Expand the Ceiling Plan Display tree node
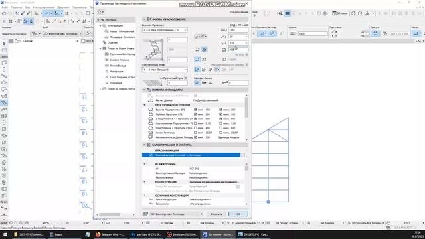The height and width of the screenshot is (239, 425). (x=100, y=88)
